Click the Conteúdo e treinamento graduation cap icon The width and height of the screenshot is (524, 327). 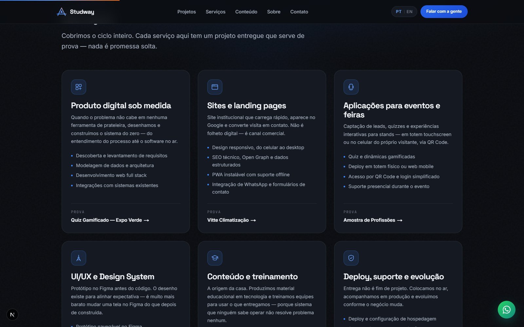pos(215,258)
